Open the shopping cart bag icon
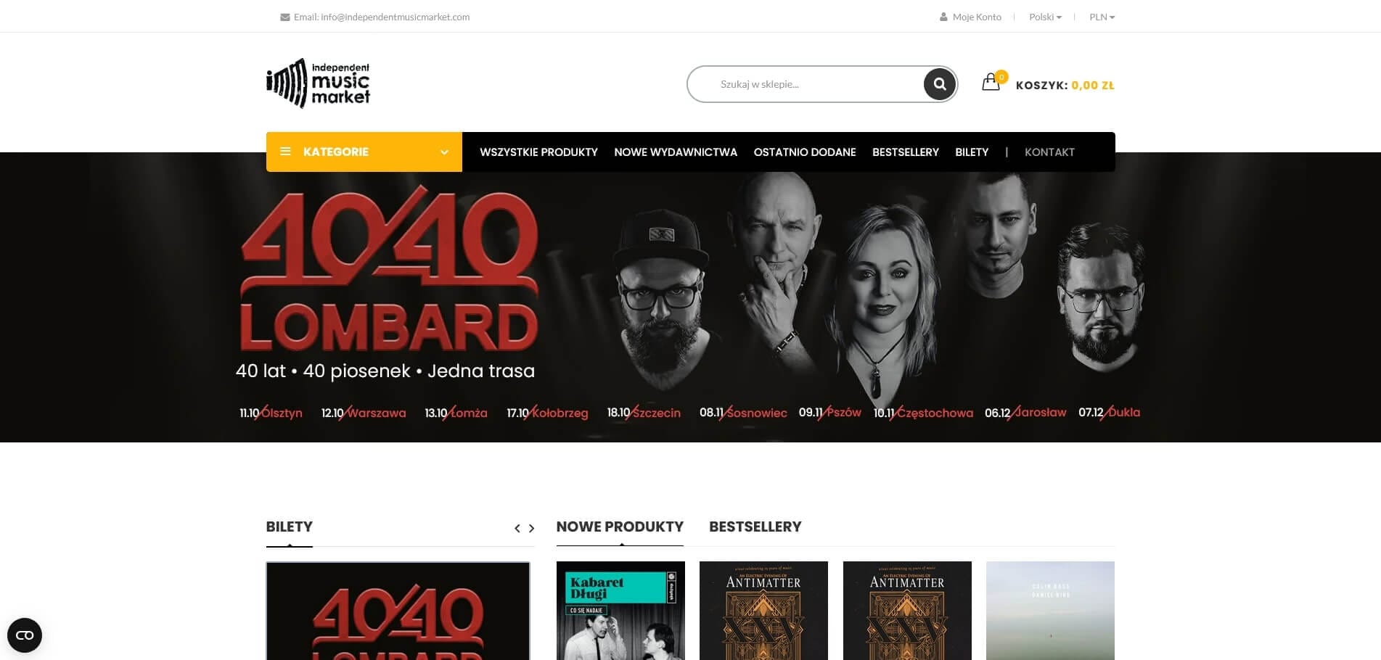The image size is (1381, 660). coord(991,82)
